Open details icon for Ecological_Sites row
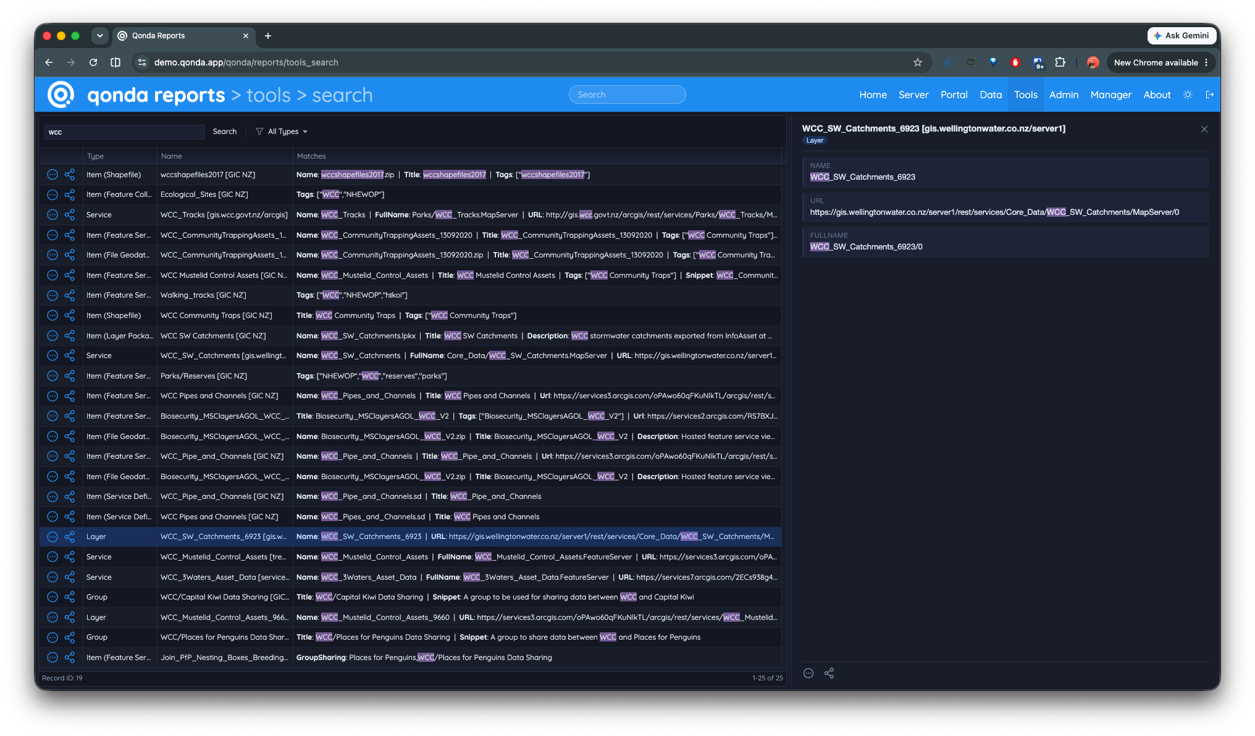This screenshot has width=1255, height=736. pos(52,194)
